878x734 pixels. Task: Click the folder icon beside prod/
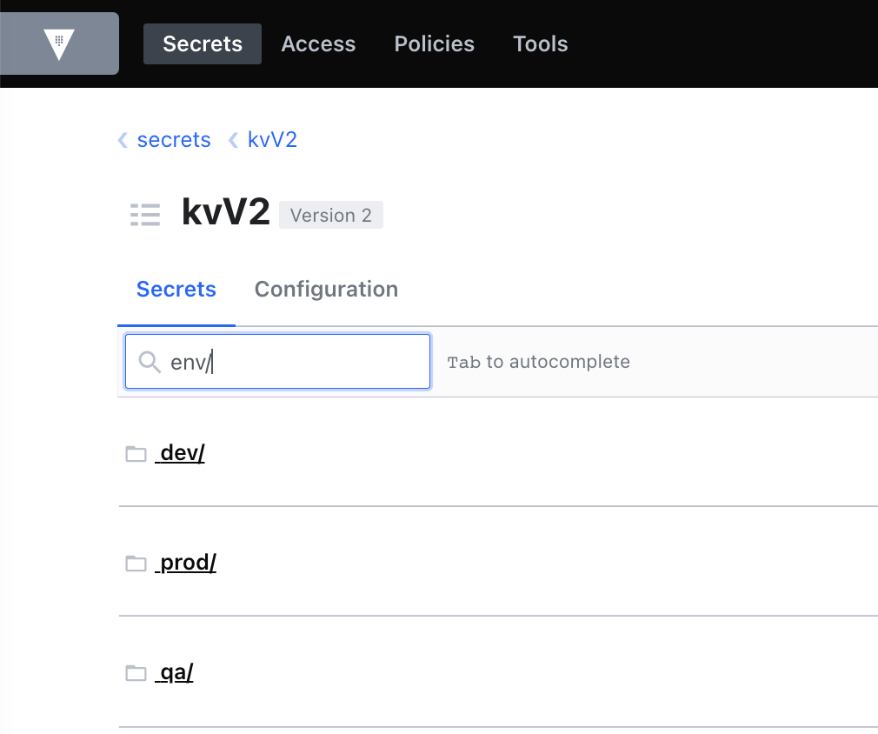click(136, 563)
